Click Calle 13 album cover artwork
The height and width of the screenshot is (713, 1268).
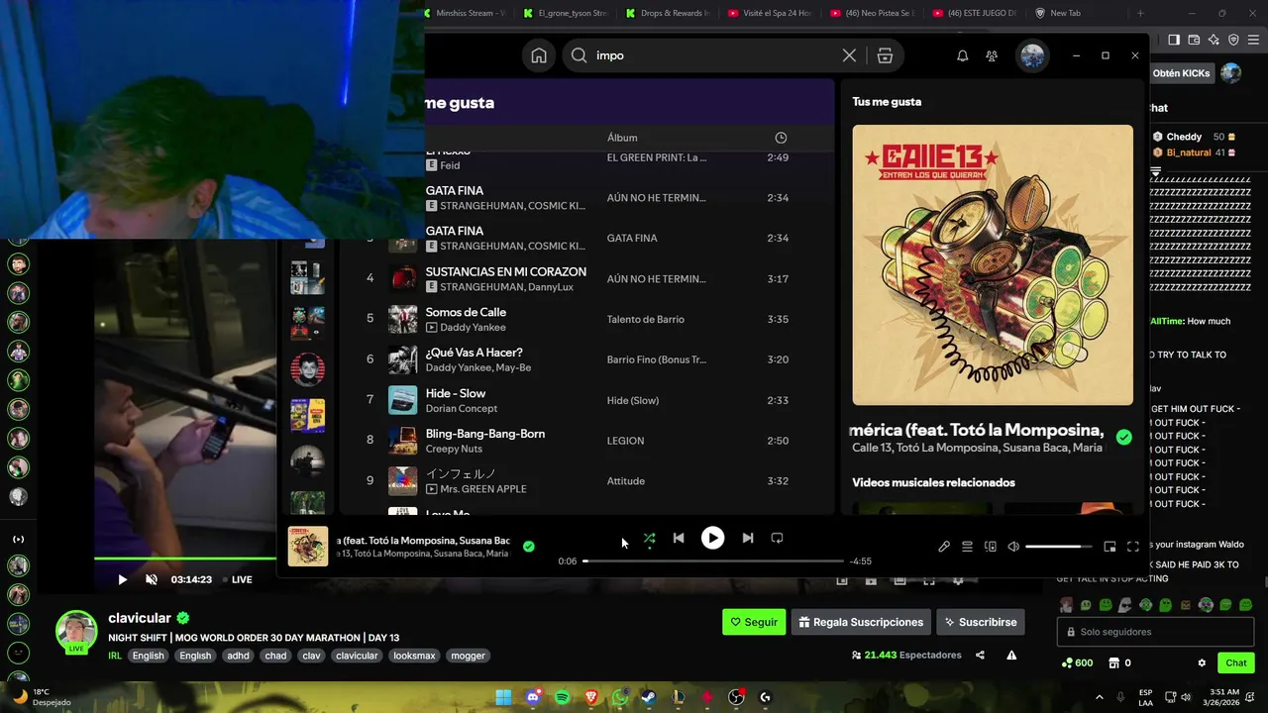point(993,265)
